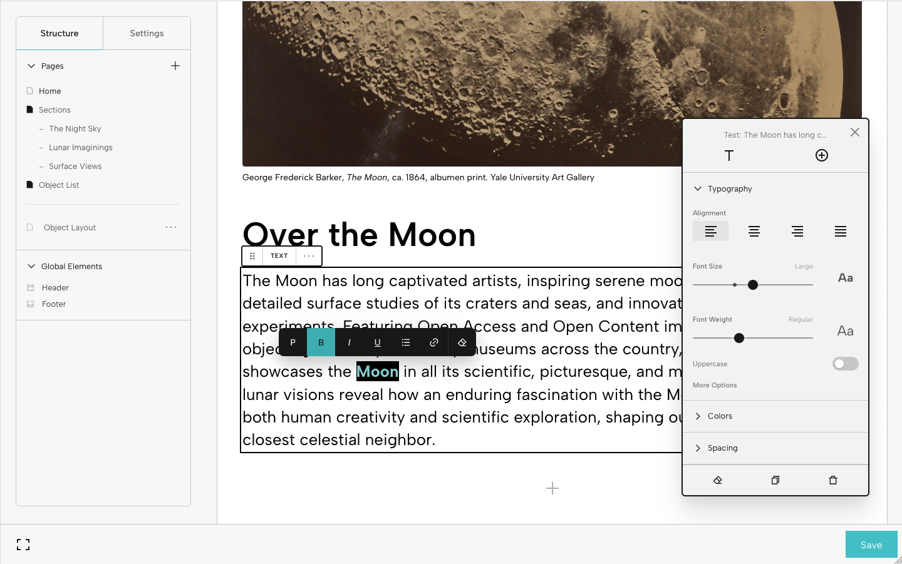Open Surface Views section
Image resolution: width=902 pixels, height=564 pixels.
(75, 166)
